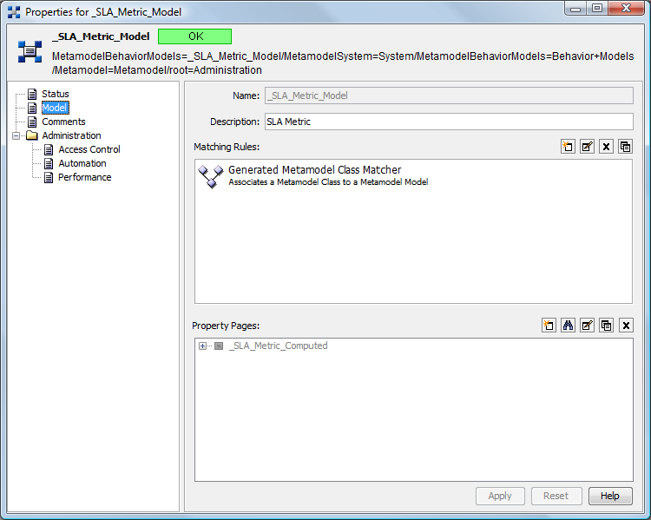Select the Administration tree label
The height and width of the screenshot is (520, 651).
pyautogui.click(x=71, y=135)
